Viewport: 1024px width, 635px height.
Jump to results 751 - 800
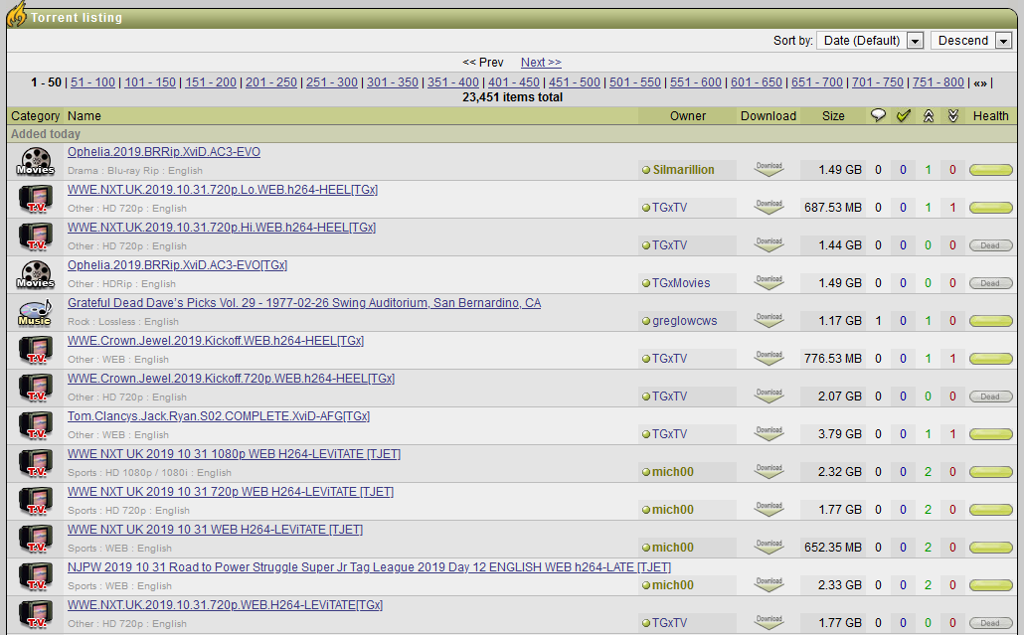point(938,82)
